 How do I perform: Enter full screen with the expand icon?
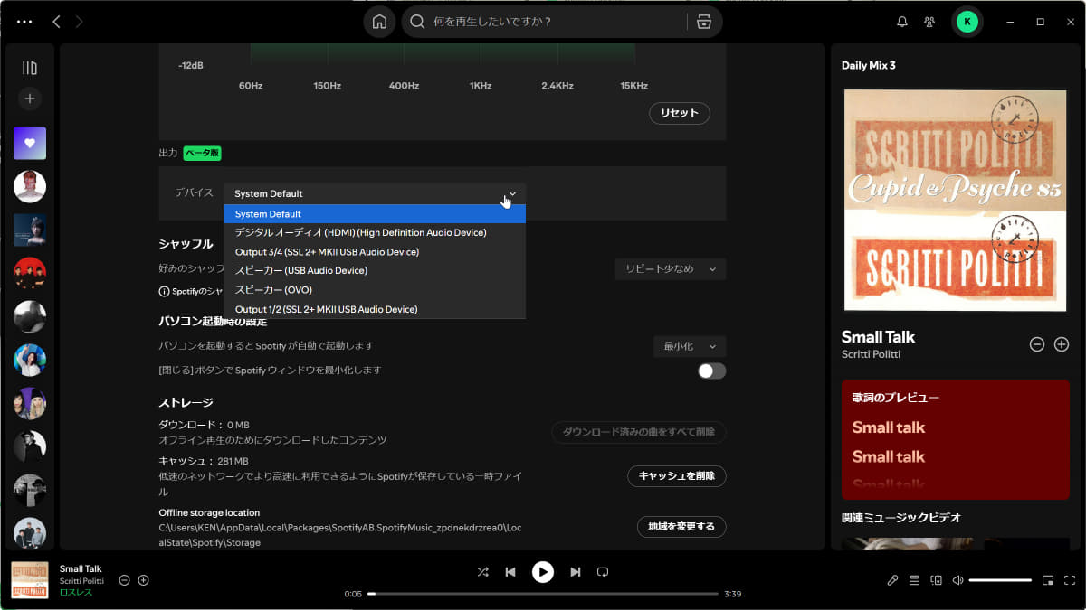tap(1069, 580)
